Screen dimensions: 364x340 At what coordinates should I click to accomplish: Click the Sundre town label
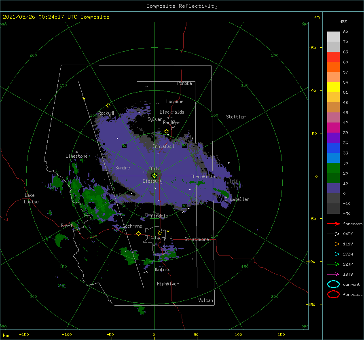click(123, 167)
